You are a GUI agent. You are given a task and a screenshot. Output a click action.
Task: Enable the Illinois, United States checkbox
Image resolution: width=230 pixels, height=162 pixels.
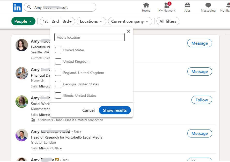[58, 95]
